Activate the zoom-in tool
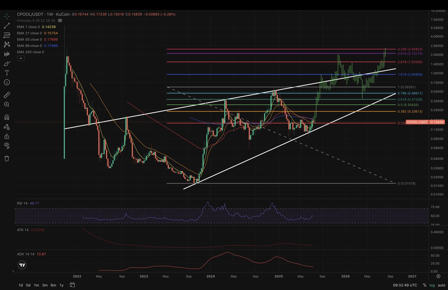 (7, 105)
